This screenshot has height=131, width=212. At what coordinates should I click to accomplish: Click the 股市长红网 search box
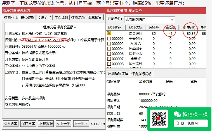(191, 123)
